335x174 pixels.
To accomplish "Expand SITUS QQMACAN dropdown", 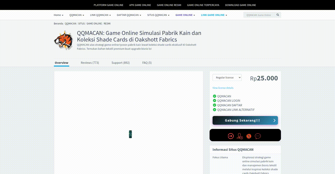I will (x=158, y=15).
